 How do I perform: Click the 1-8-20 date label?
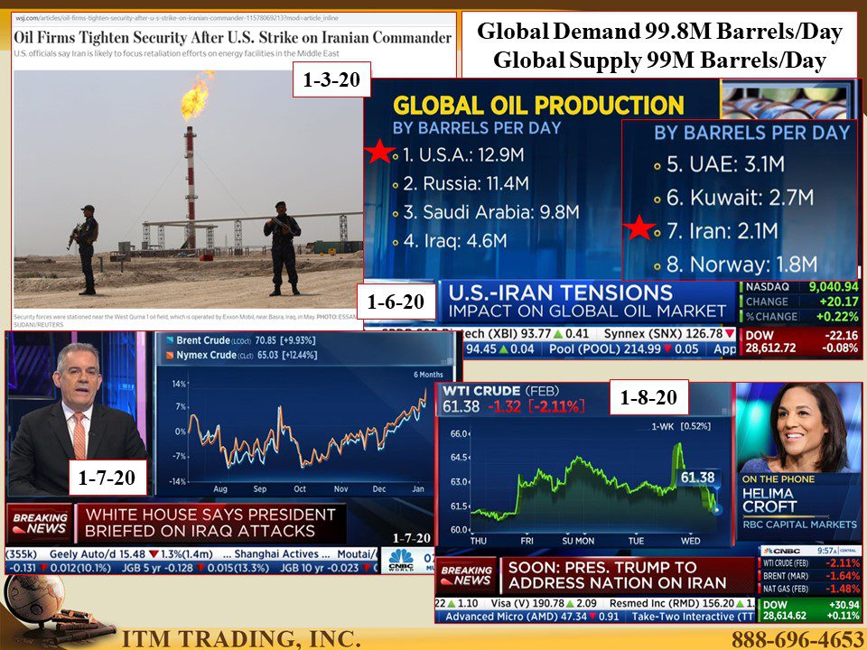pyautogui.click(x=648, y=397)
